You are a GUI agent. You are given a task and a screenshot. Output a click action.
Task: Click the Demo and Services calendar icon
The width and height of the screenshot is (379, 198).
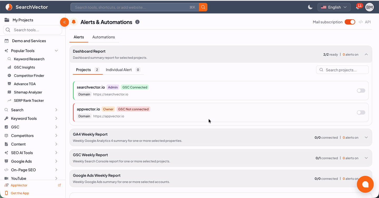pyautogui.click(x=7, y=41)
